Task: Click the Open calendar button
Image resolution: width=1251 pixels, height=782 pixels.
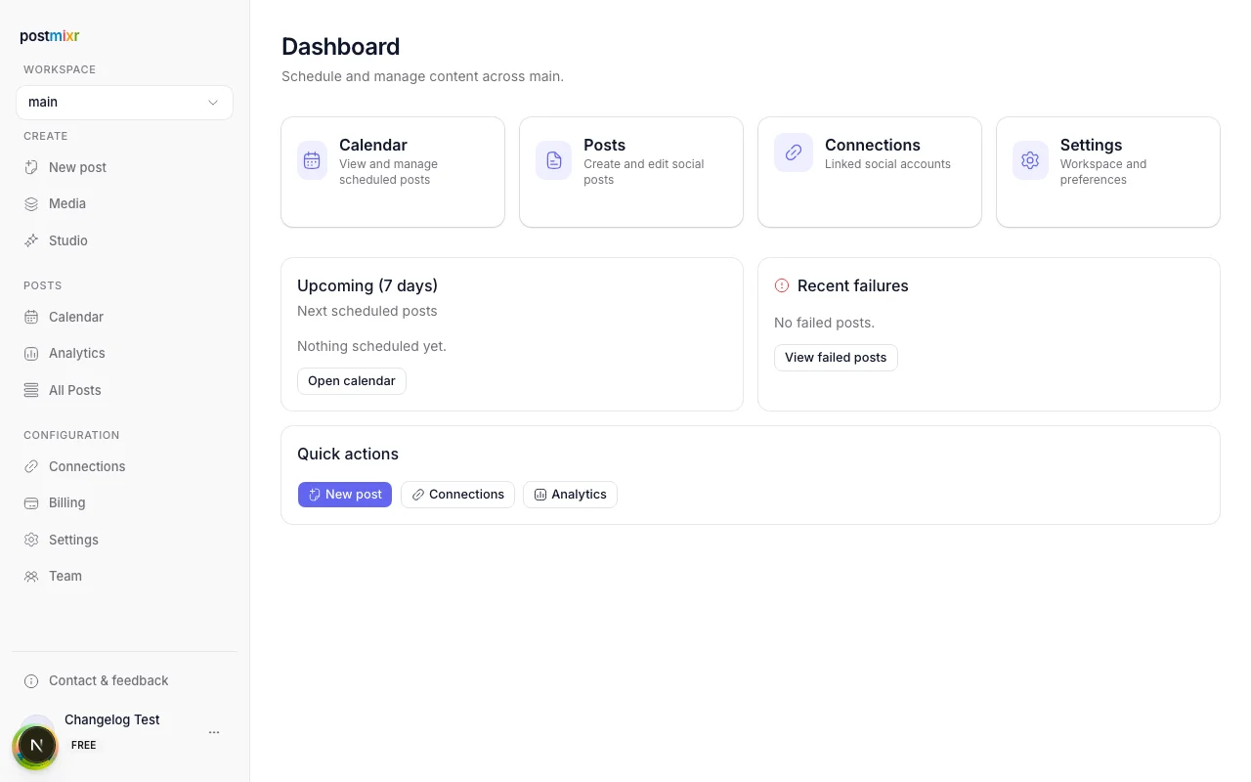Action: (352, 381)
